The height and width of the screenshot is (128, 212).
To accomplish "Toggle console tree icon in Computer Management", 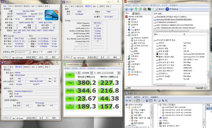I will coord(138,101).
